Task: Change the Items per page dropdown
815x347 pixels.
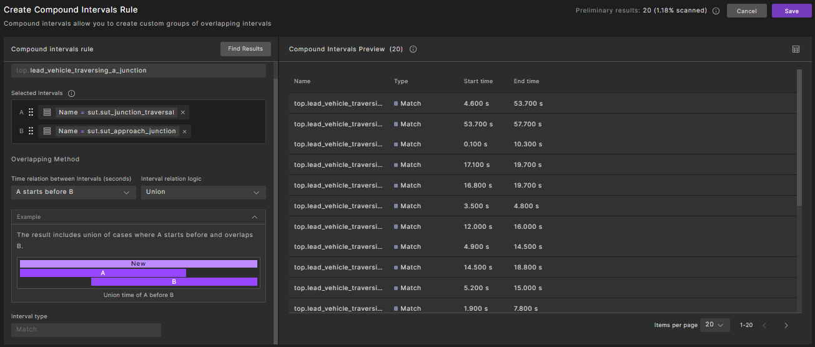Action: [714, 325]
